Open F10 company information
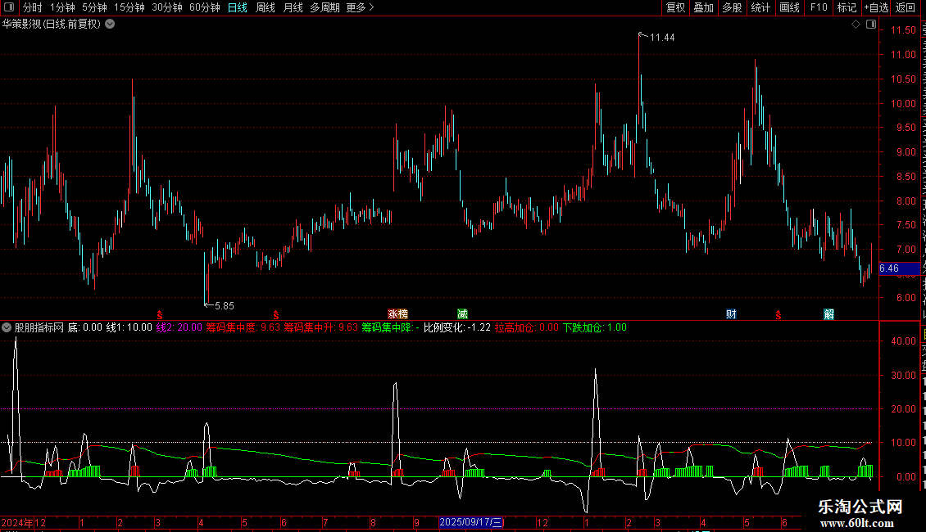This screenshot has height=532, width=926. 819,7
